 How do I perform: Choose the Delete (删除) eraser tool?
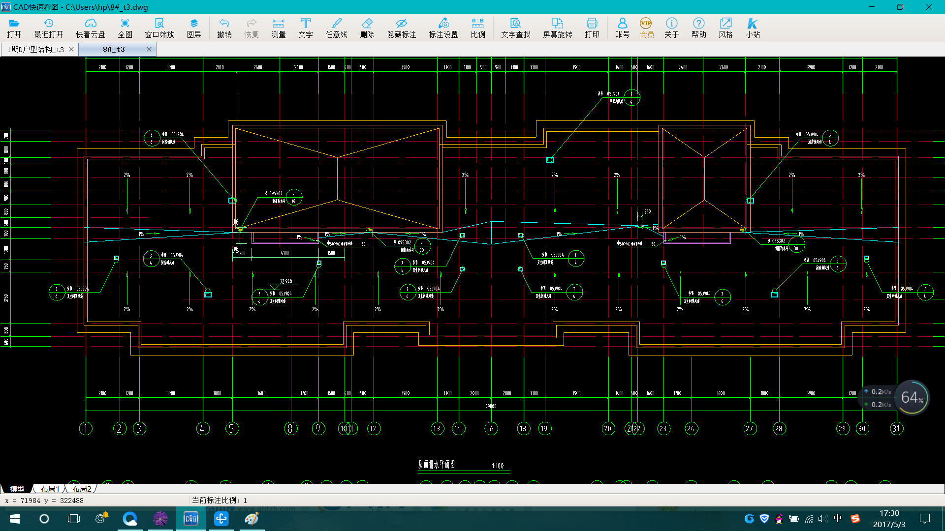(x=367, y=28)
